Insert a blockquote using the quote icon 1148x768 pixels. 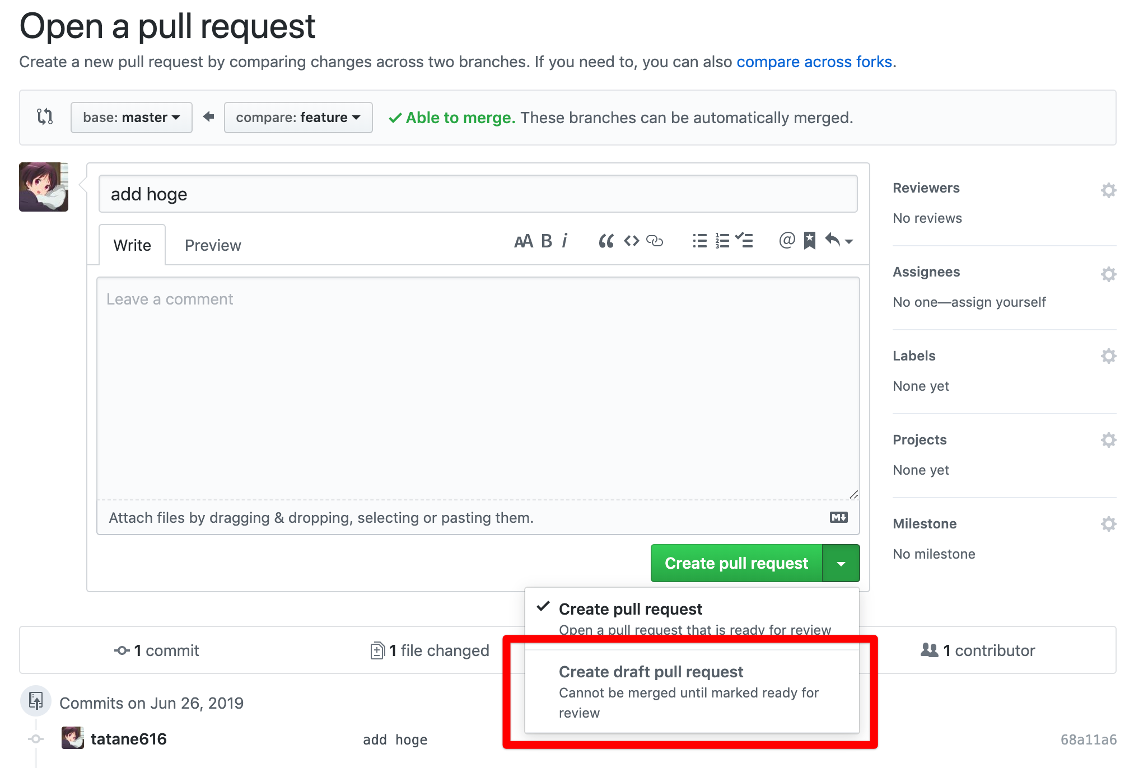(606, 241)
